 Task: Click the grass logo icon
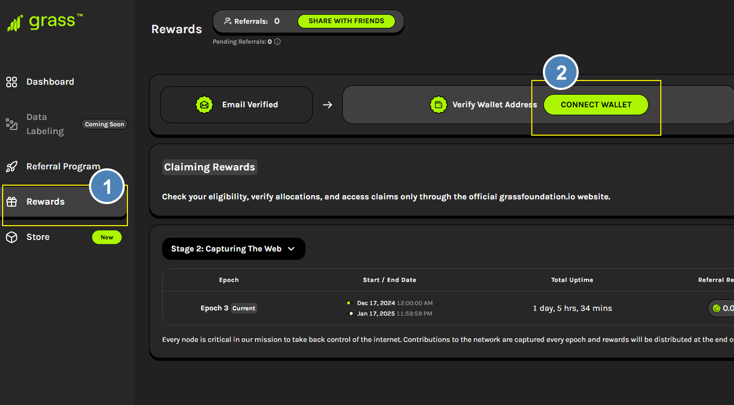point(15,23)
